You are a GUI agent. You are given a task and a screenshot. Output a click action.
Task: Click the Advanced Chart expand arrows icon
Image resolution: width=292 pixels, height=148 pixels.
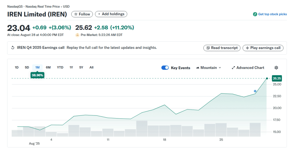click(x=233, y=68)
